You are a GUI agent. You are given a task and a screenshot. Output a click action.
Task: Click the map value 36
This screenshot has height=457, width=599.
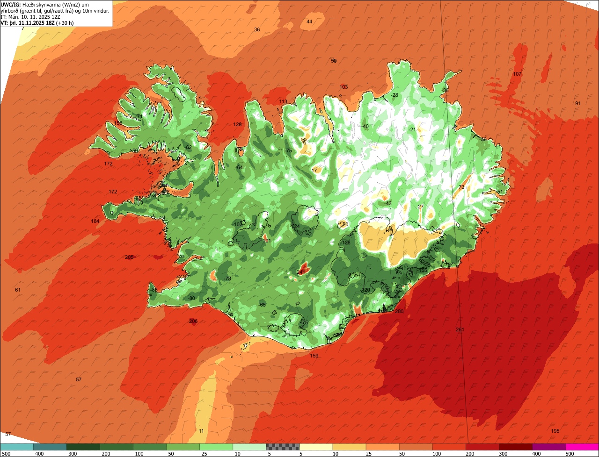click(257, 29)
